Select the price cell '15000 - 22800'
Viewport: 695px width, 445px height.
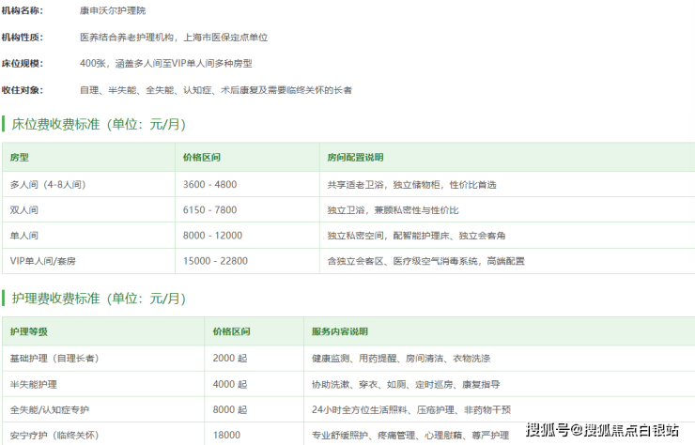[247, 261]
